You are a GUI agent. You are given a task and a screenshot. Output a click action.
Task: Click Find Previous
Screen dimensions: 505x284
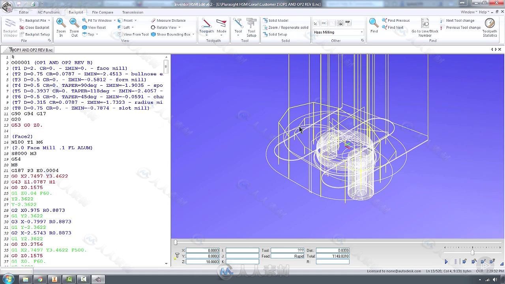(x=396, y=21)
